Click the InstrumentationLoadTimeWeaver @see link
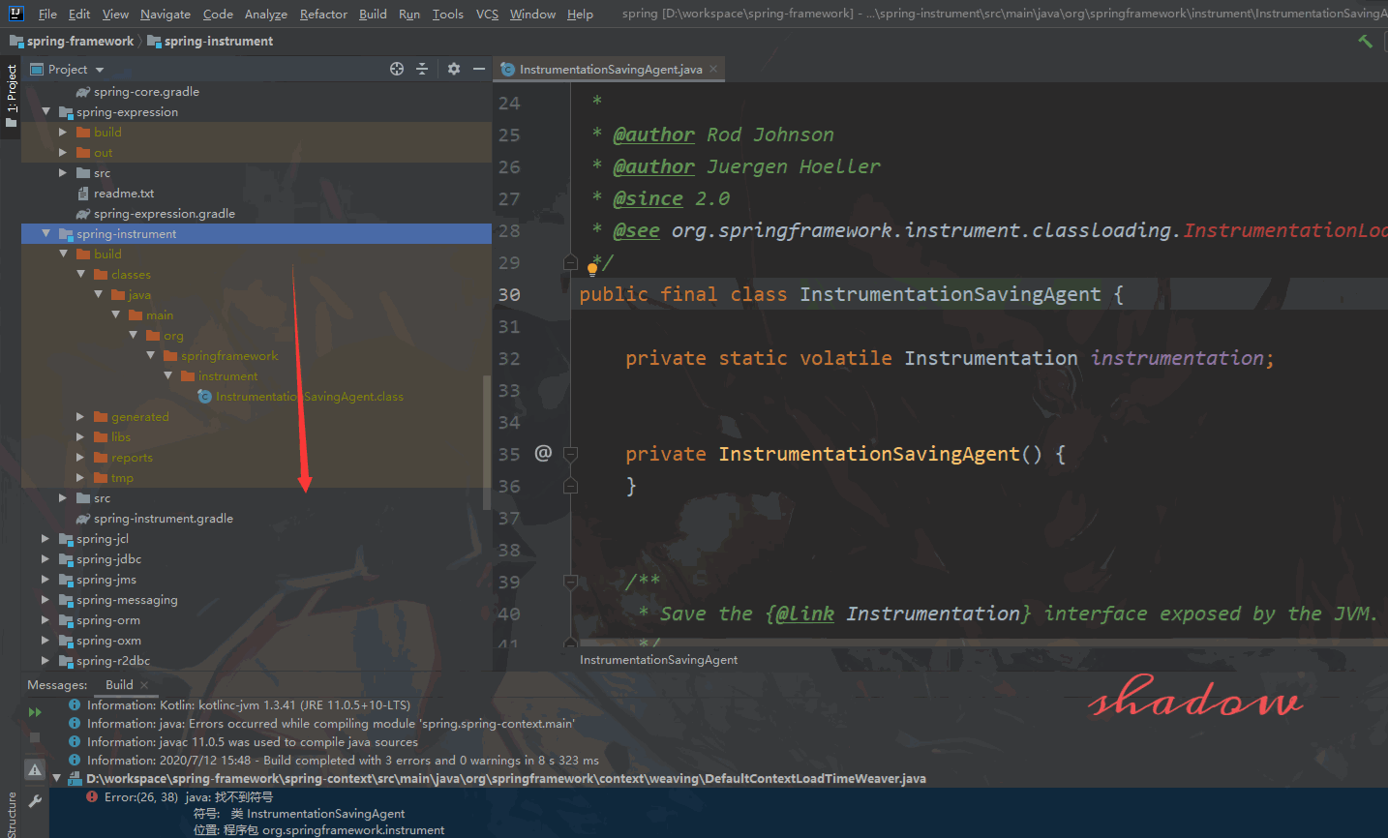Image resolution: width=1388 pixels, height=838 pixels. coord(1285,230)
